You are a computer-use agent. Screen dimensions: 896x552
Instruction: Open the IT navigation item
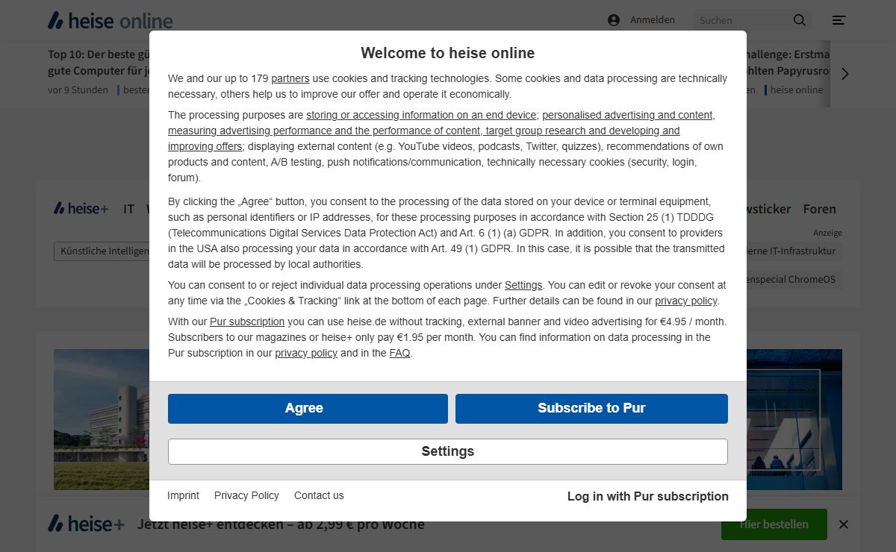pyautogui.click(x=129, y=209)
